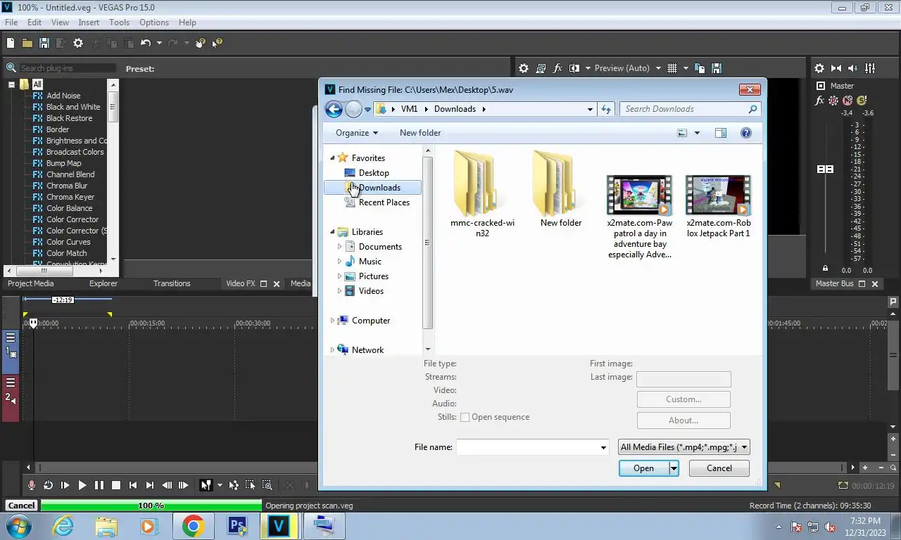Collapse the All plug-ins tree node
Image resolution: width=901 pixels, height=540 pixels.
pos(12,84)
